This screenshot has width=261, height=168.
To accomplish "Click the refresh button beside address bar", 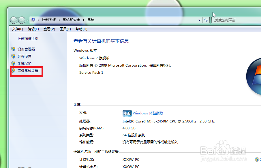I will click(206, 20).
